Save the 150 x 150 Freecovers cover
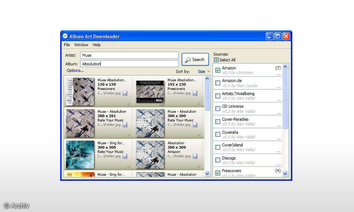The image size is (354, 212). click(x=125, y=93)
